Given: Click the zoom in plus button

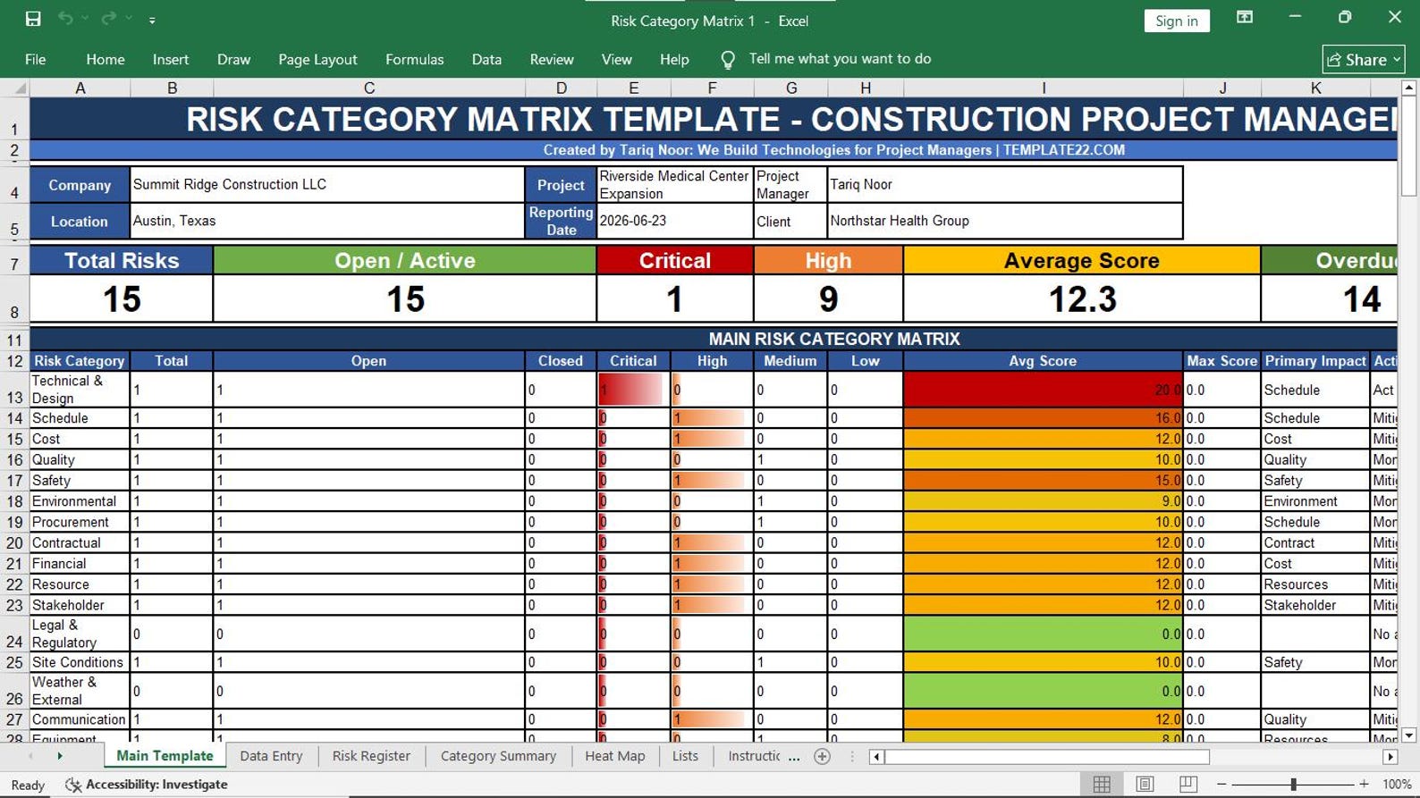Looking at the screenshot, I should [1364, 784].
